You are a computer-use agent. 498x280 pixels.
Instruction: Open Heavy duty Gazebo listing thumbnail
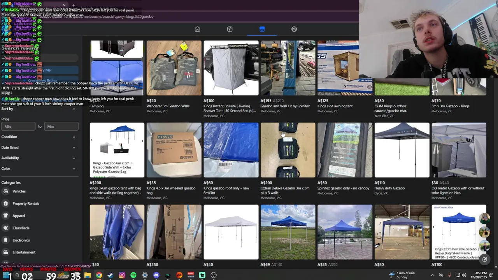(x=402, y=150)
